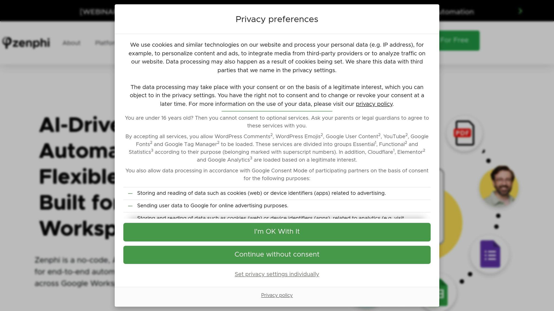This screenshot has height=311, width=554.
Task: Click dash icon beside Sending user data
Action: tap(130, 206)
